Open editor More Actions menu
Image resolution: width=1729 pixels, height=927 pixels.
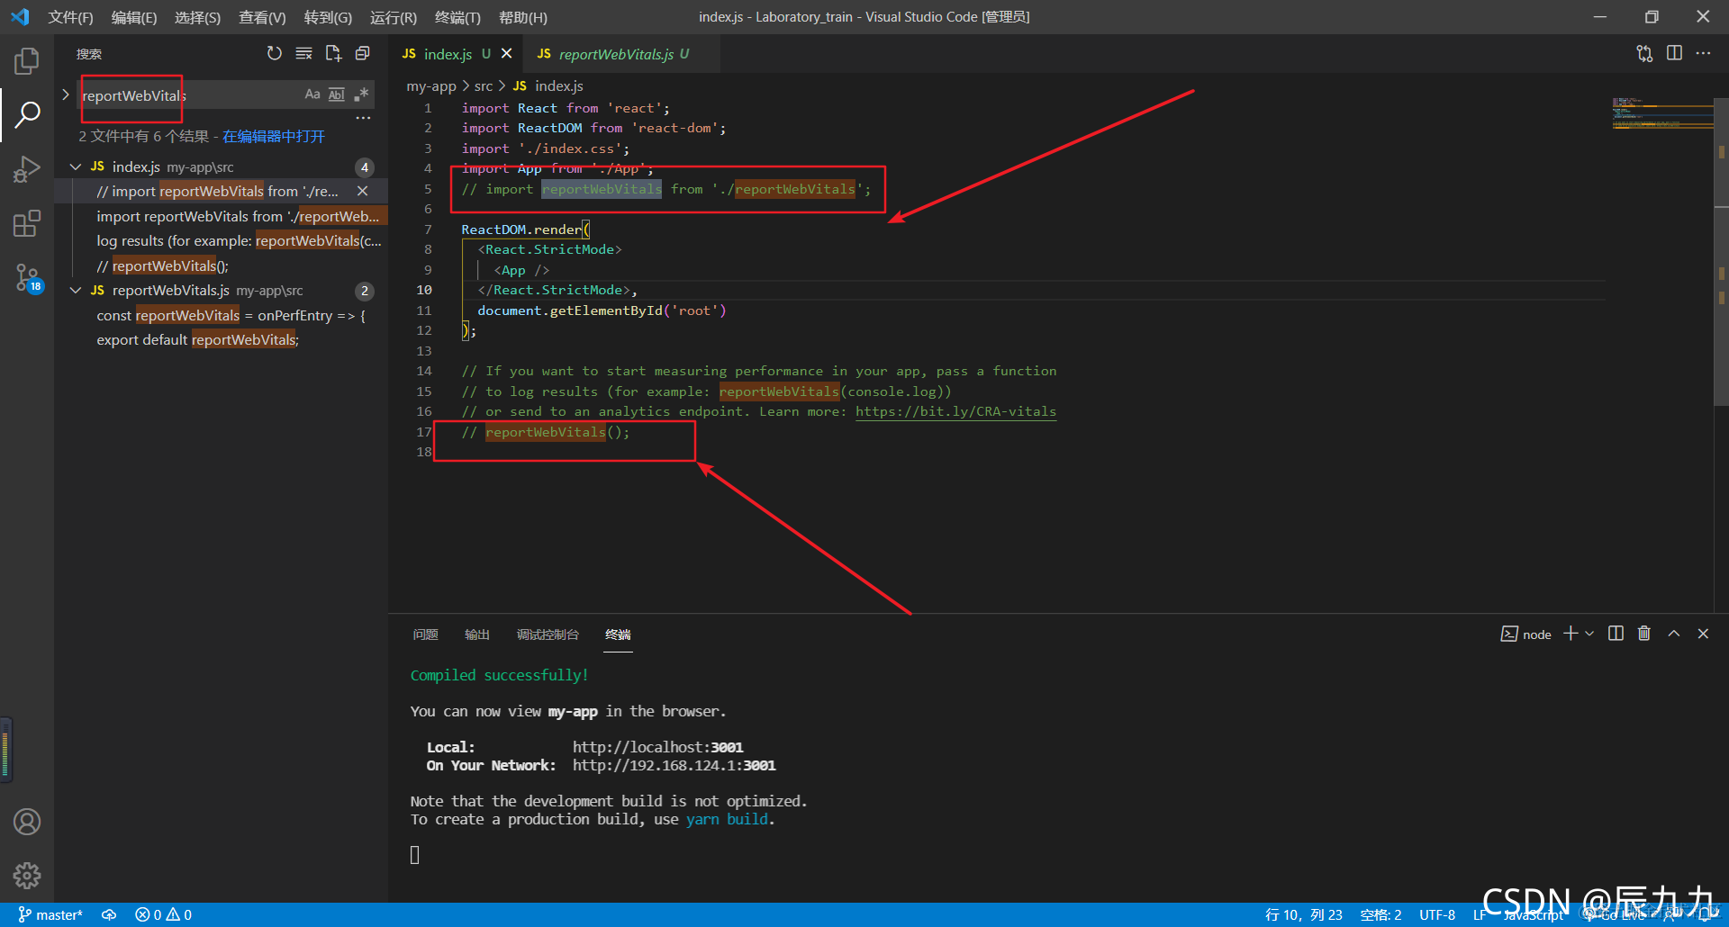point(1703,54)
